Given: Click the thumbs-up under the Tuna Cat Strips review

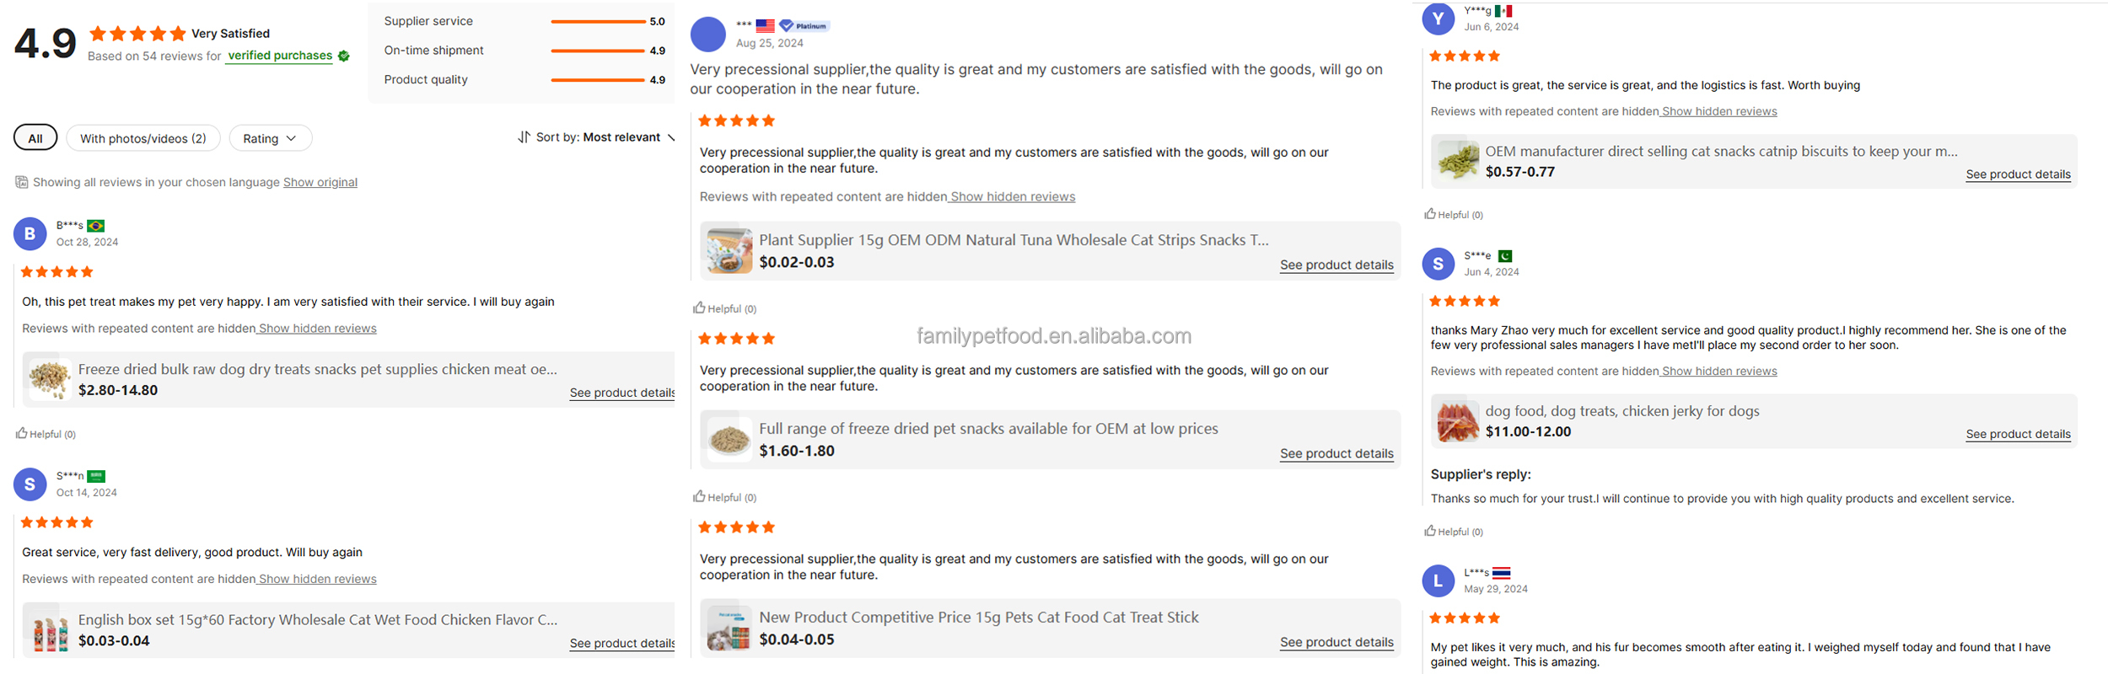Looking at the screenshot, I should (x=699, y=308).
